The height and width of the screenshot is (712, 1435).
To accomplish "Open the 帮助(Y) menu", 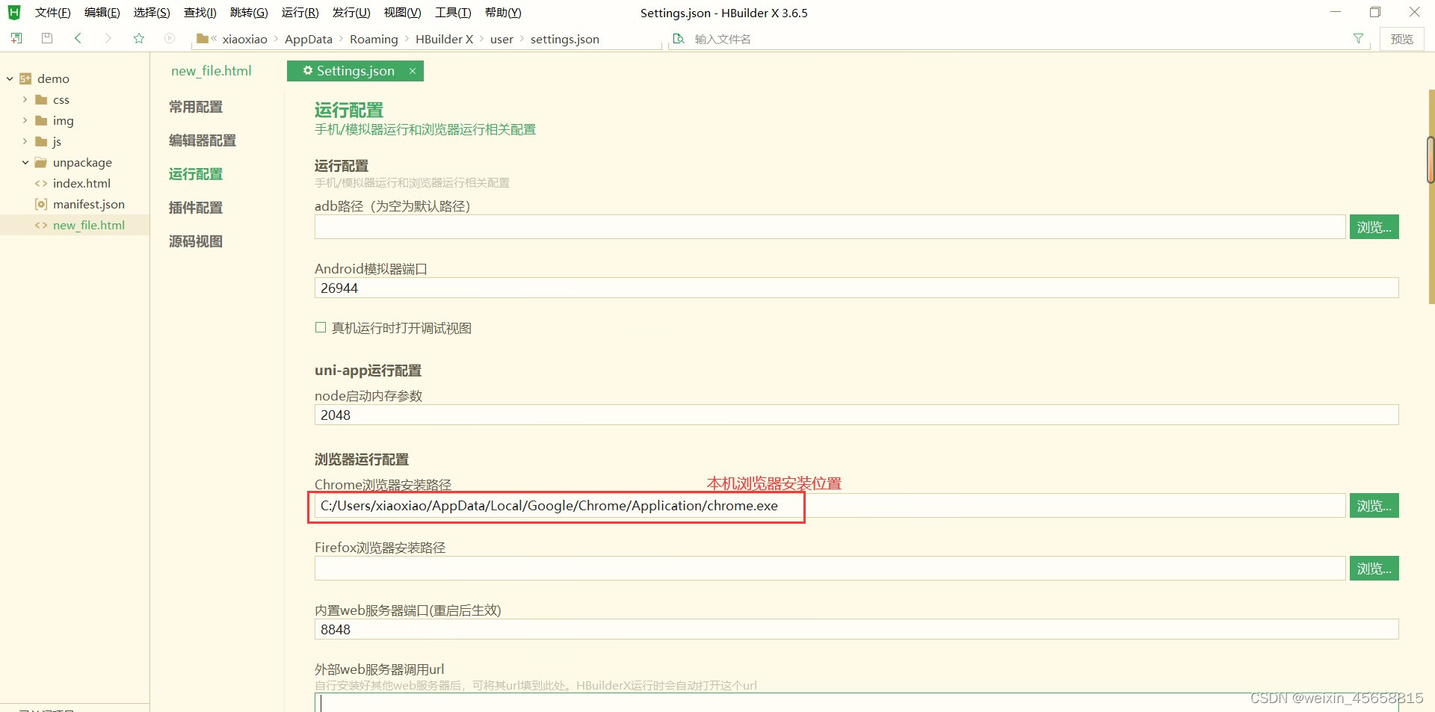I will point(503,13).
